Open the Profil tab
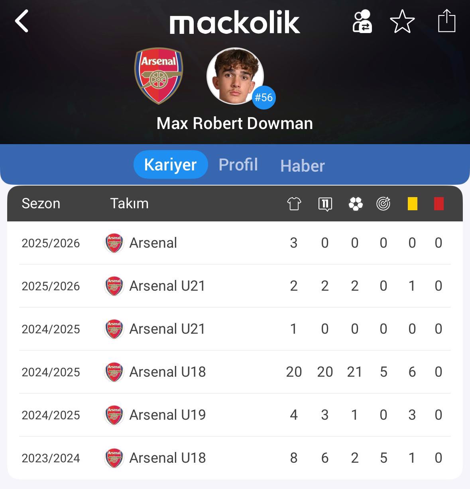The width and height of the screenshot is (470, 489). pyautogui.click(x=238, y=164)
